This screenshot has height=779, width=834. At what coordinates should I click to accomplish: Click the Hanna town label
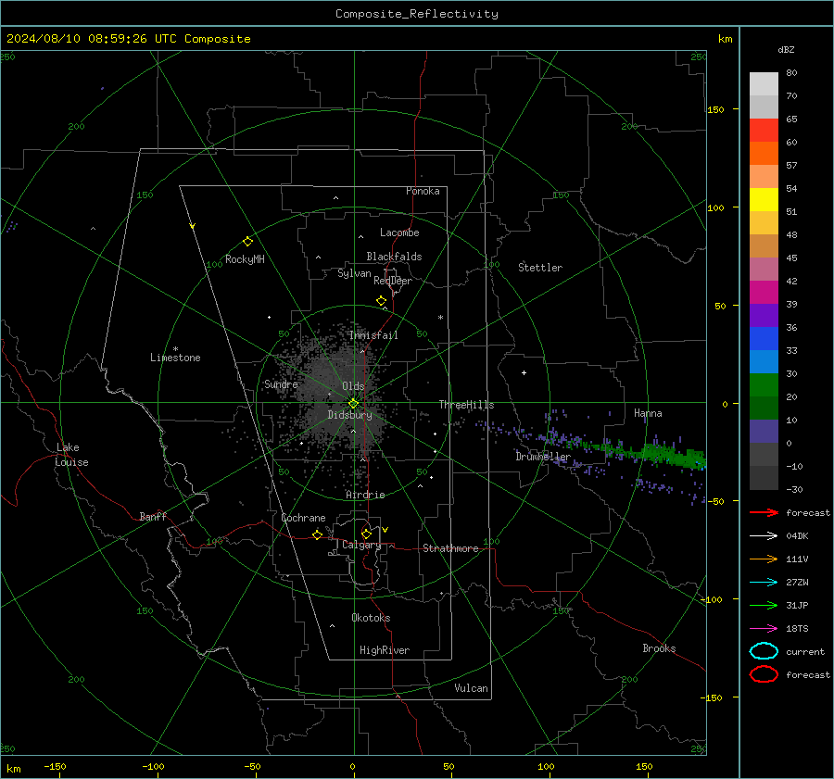[x=648, y=413]
